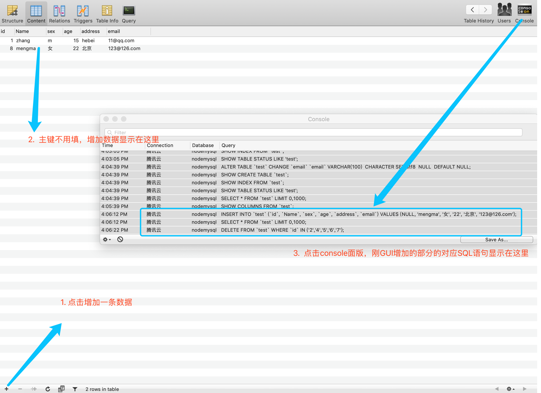Remove selected row with minus button

(20, 389)
